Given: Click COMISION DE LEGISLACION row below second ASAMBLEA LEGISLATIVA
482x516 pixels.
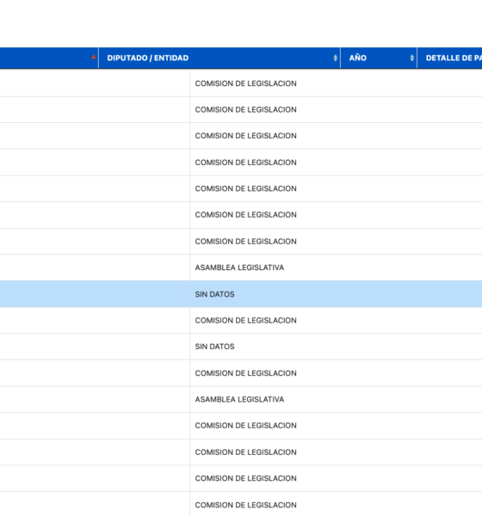Looking at the screenshot, I should point(241,426).
